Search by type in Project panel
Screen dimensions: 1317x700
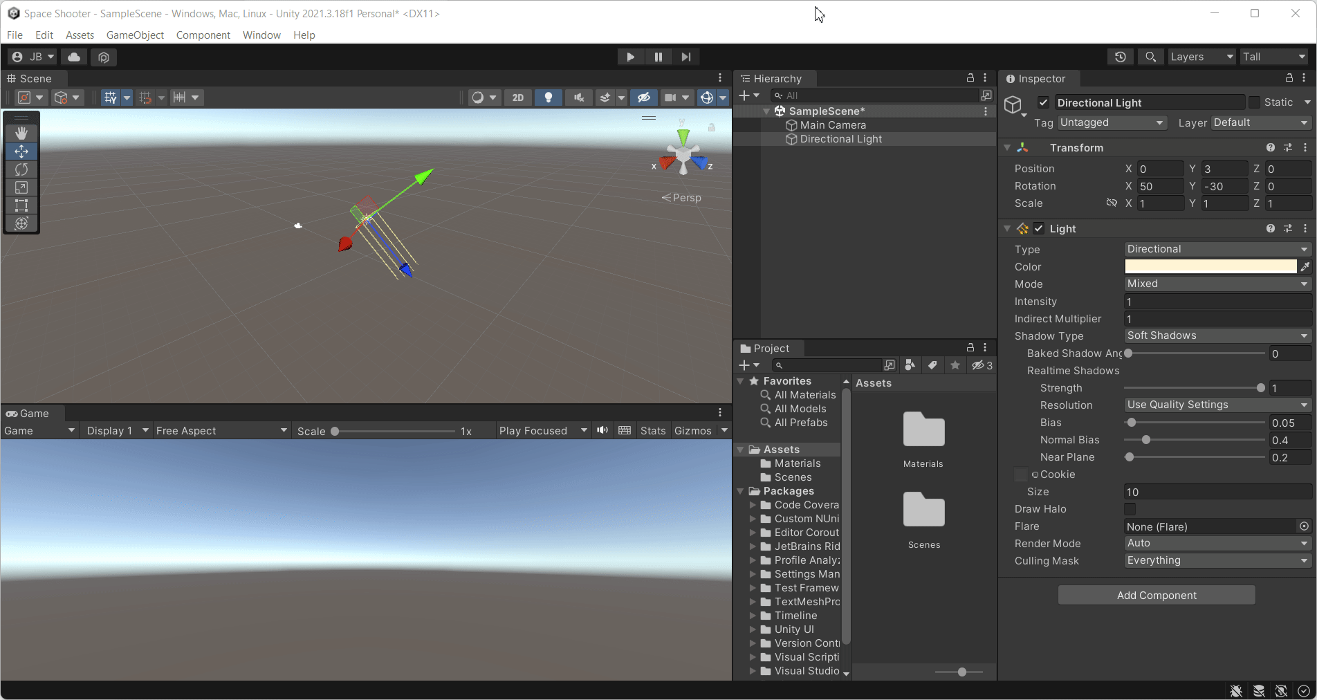point(910,365)
